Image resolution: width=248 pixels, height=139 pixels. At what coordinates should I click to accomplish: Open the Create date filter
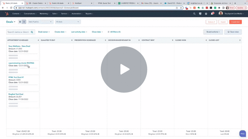[60, 32]
